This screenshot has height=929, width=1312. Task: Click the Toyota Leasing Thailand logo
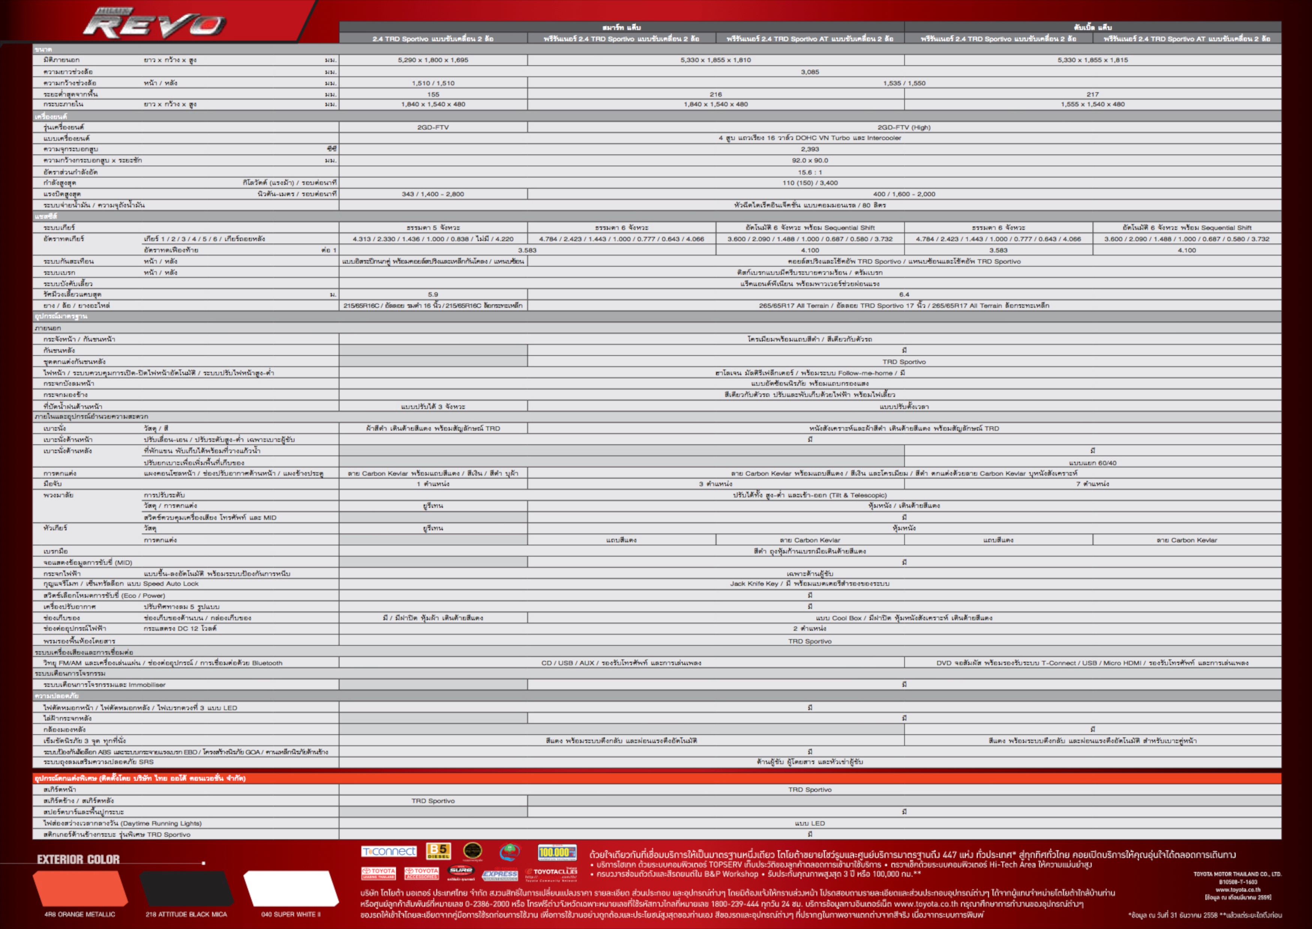(378, 873)
